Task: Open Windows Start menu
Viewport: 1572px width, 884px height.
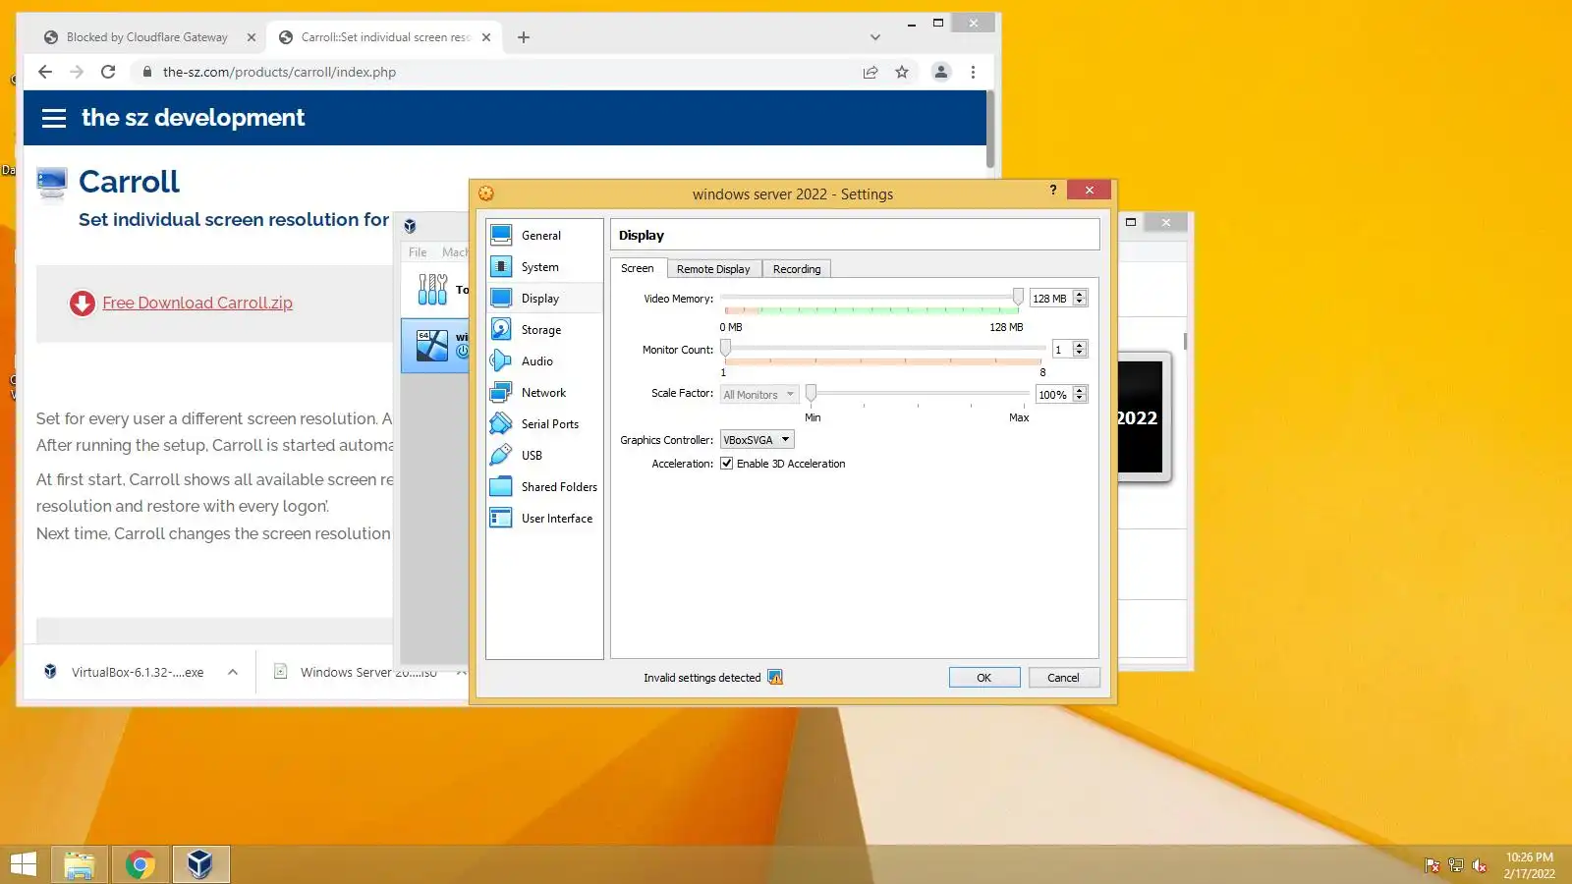Action: [24, 864]
